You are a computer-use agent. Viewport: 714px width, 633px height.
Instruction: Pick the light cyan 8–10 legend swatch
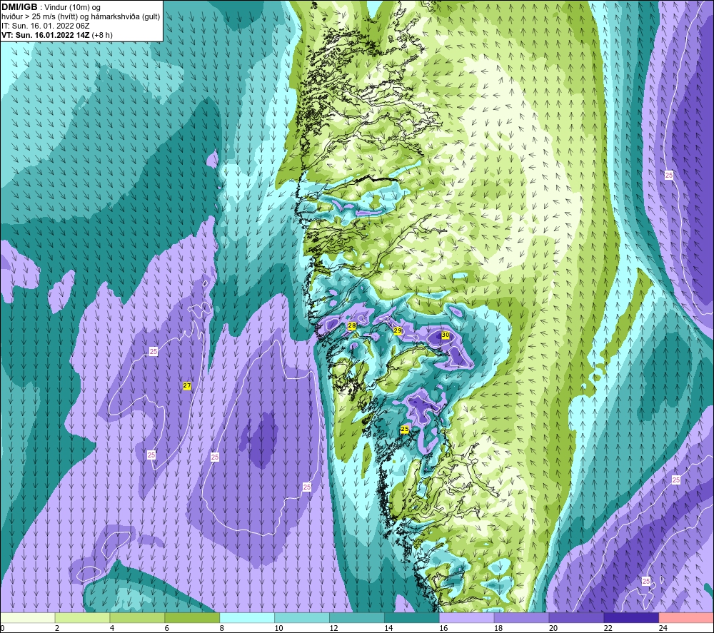[247, 617]
